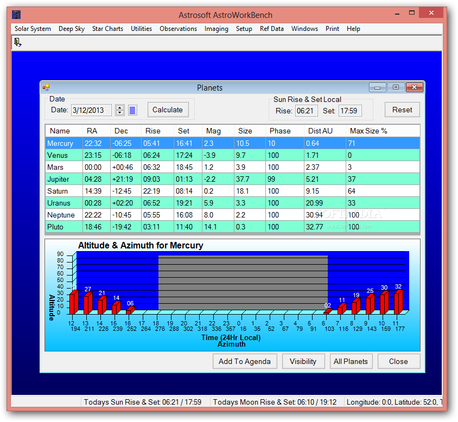This screenshot has height=422, width=458.
Task: Click the Size column header
Action: point(250,131)
